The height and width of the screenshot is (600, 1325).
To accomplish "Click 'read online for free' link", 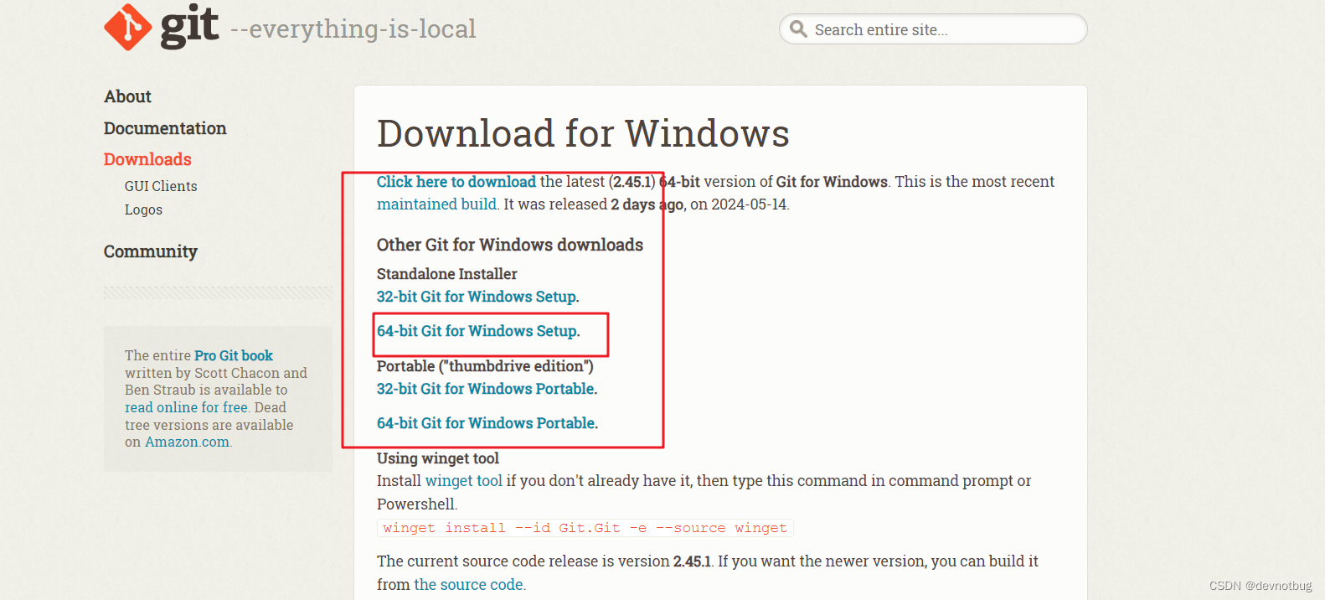I will tap(187, 407).
